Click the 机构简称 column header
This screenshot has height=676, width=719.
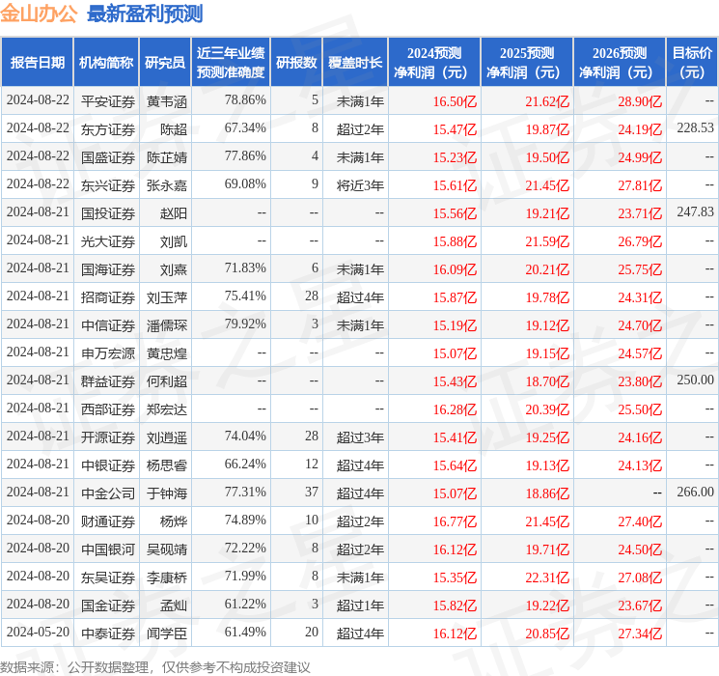(106, 63)
